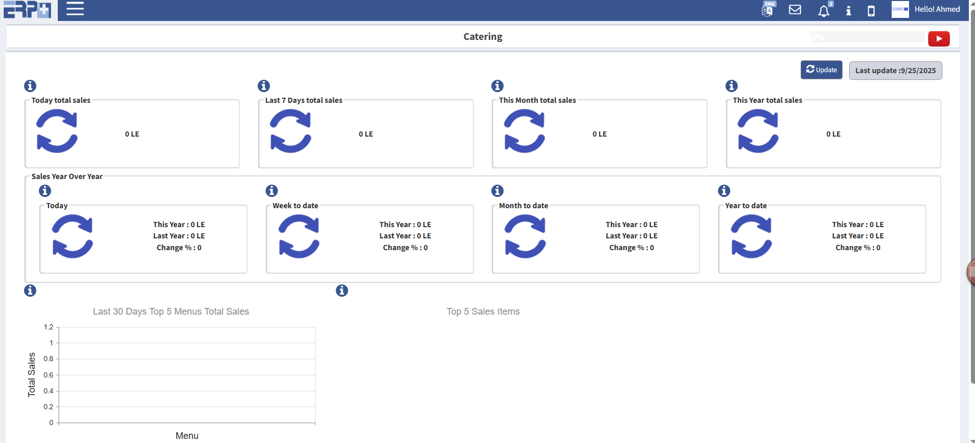
Task: Click the Last update date button
Action: point(895,71)
